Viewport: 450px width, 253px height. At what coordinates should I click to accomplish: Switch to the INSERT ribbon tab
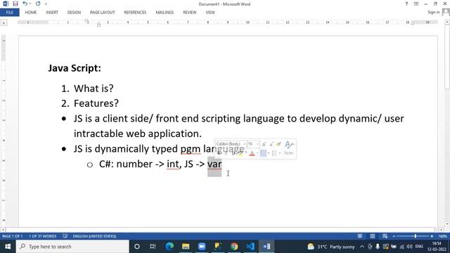click(x=52, y=13)
